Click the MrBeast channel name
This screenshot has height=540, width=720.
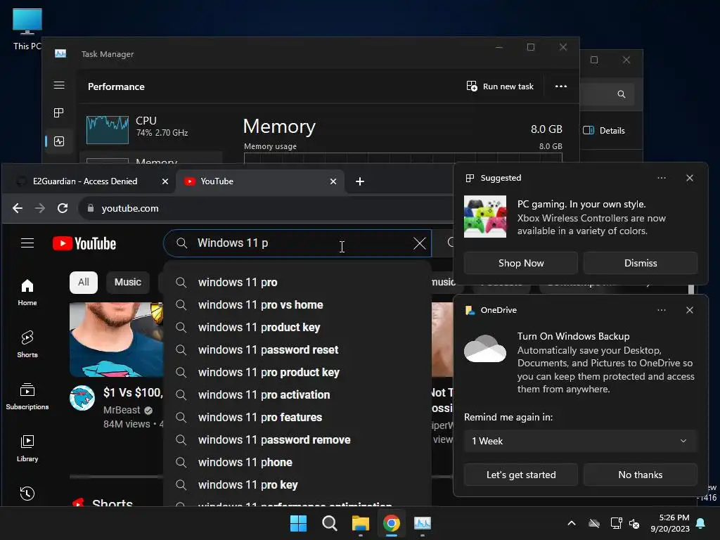(122, 410)
